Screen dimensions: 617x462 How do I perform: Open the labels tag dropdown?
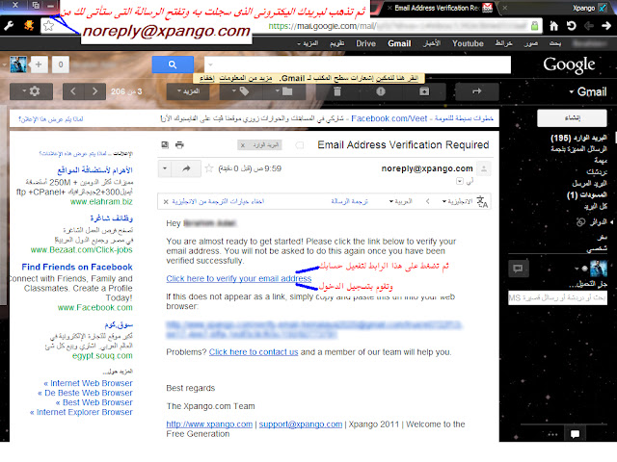[x=240, y=91]
